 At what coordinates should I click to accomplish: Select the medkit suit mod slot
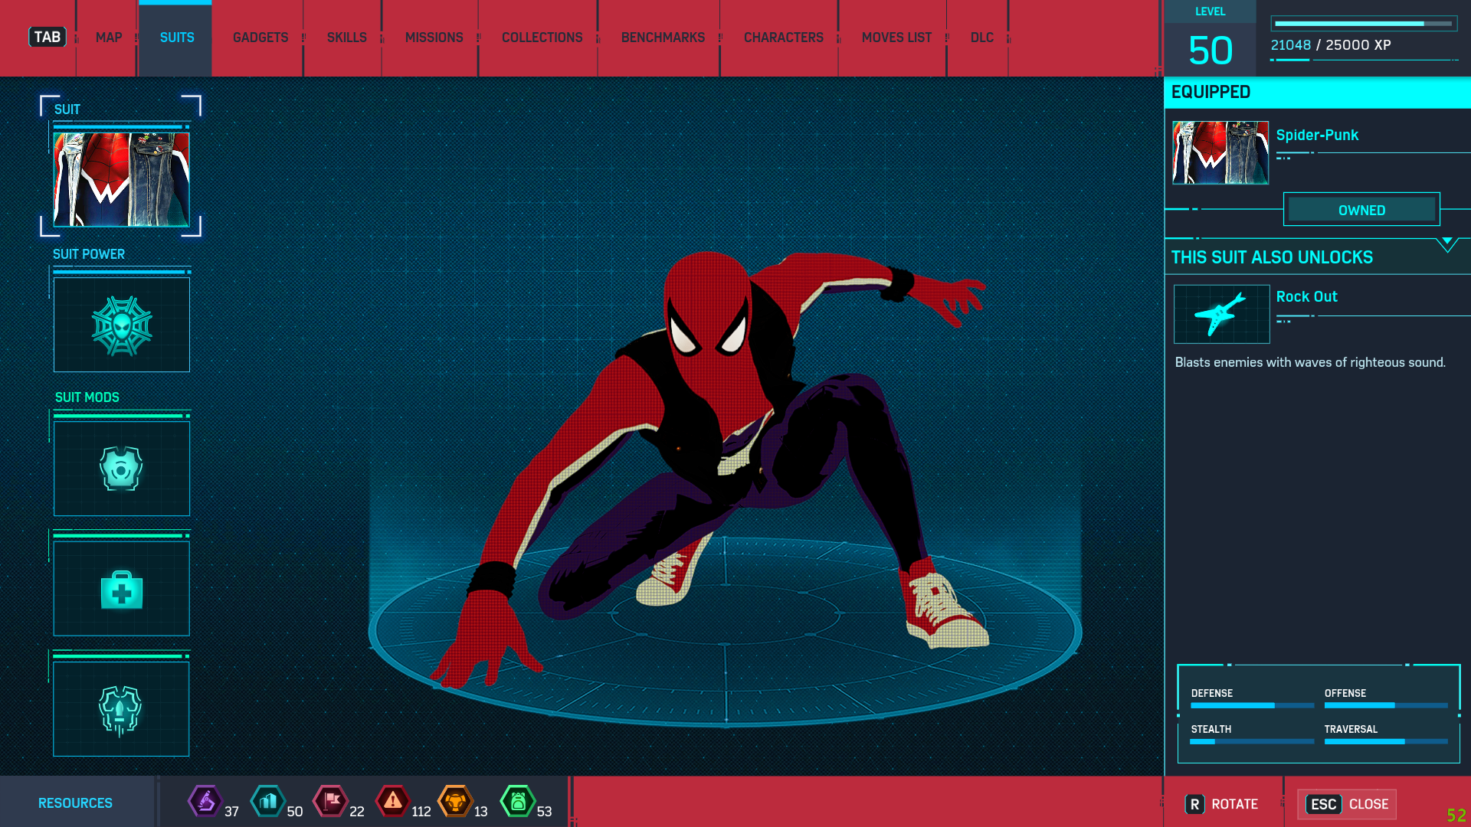(x=122, y=589)
